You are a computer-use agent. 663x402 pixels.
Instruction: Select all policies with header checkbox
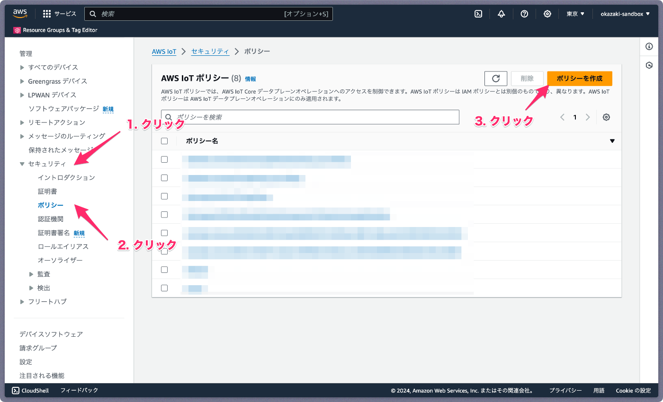click(x=164, y=141)
